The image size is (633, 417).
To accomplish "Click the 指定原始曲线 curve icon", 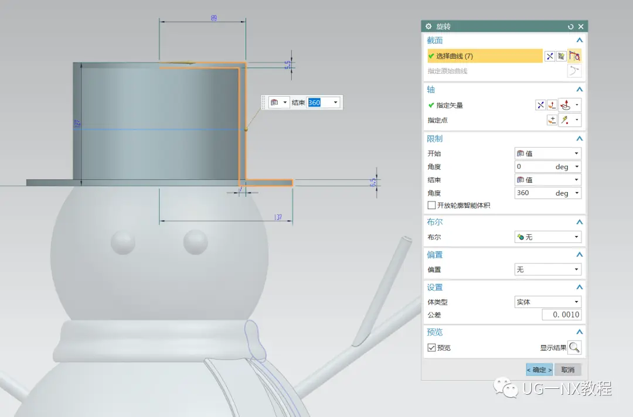I will [x=574, y=71].
